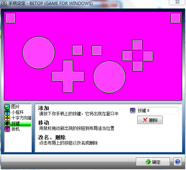
Task: Choose the 图片 list entry
Action: coord(18,107)
